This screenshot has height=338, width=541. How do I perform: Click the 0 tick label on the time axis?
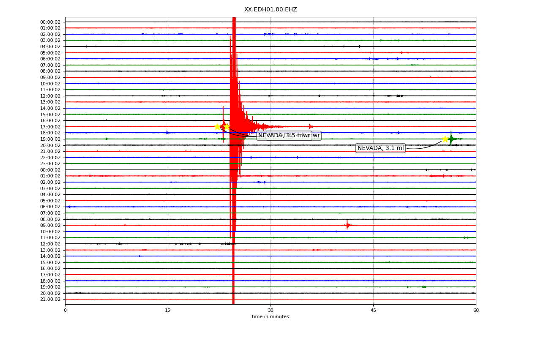[65, 311]
